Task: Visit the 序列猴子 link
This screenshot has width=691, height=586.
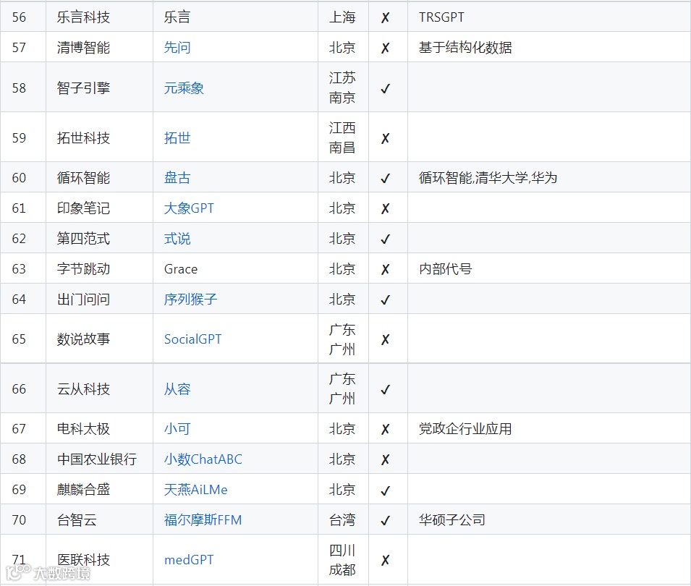Action: [190, 300]
